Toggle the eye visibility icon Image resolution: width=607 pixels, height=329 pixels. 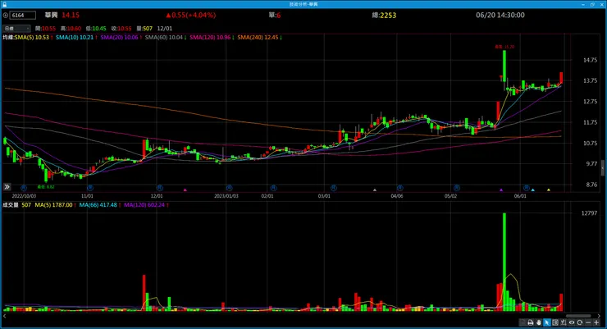572,322
